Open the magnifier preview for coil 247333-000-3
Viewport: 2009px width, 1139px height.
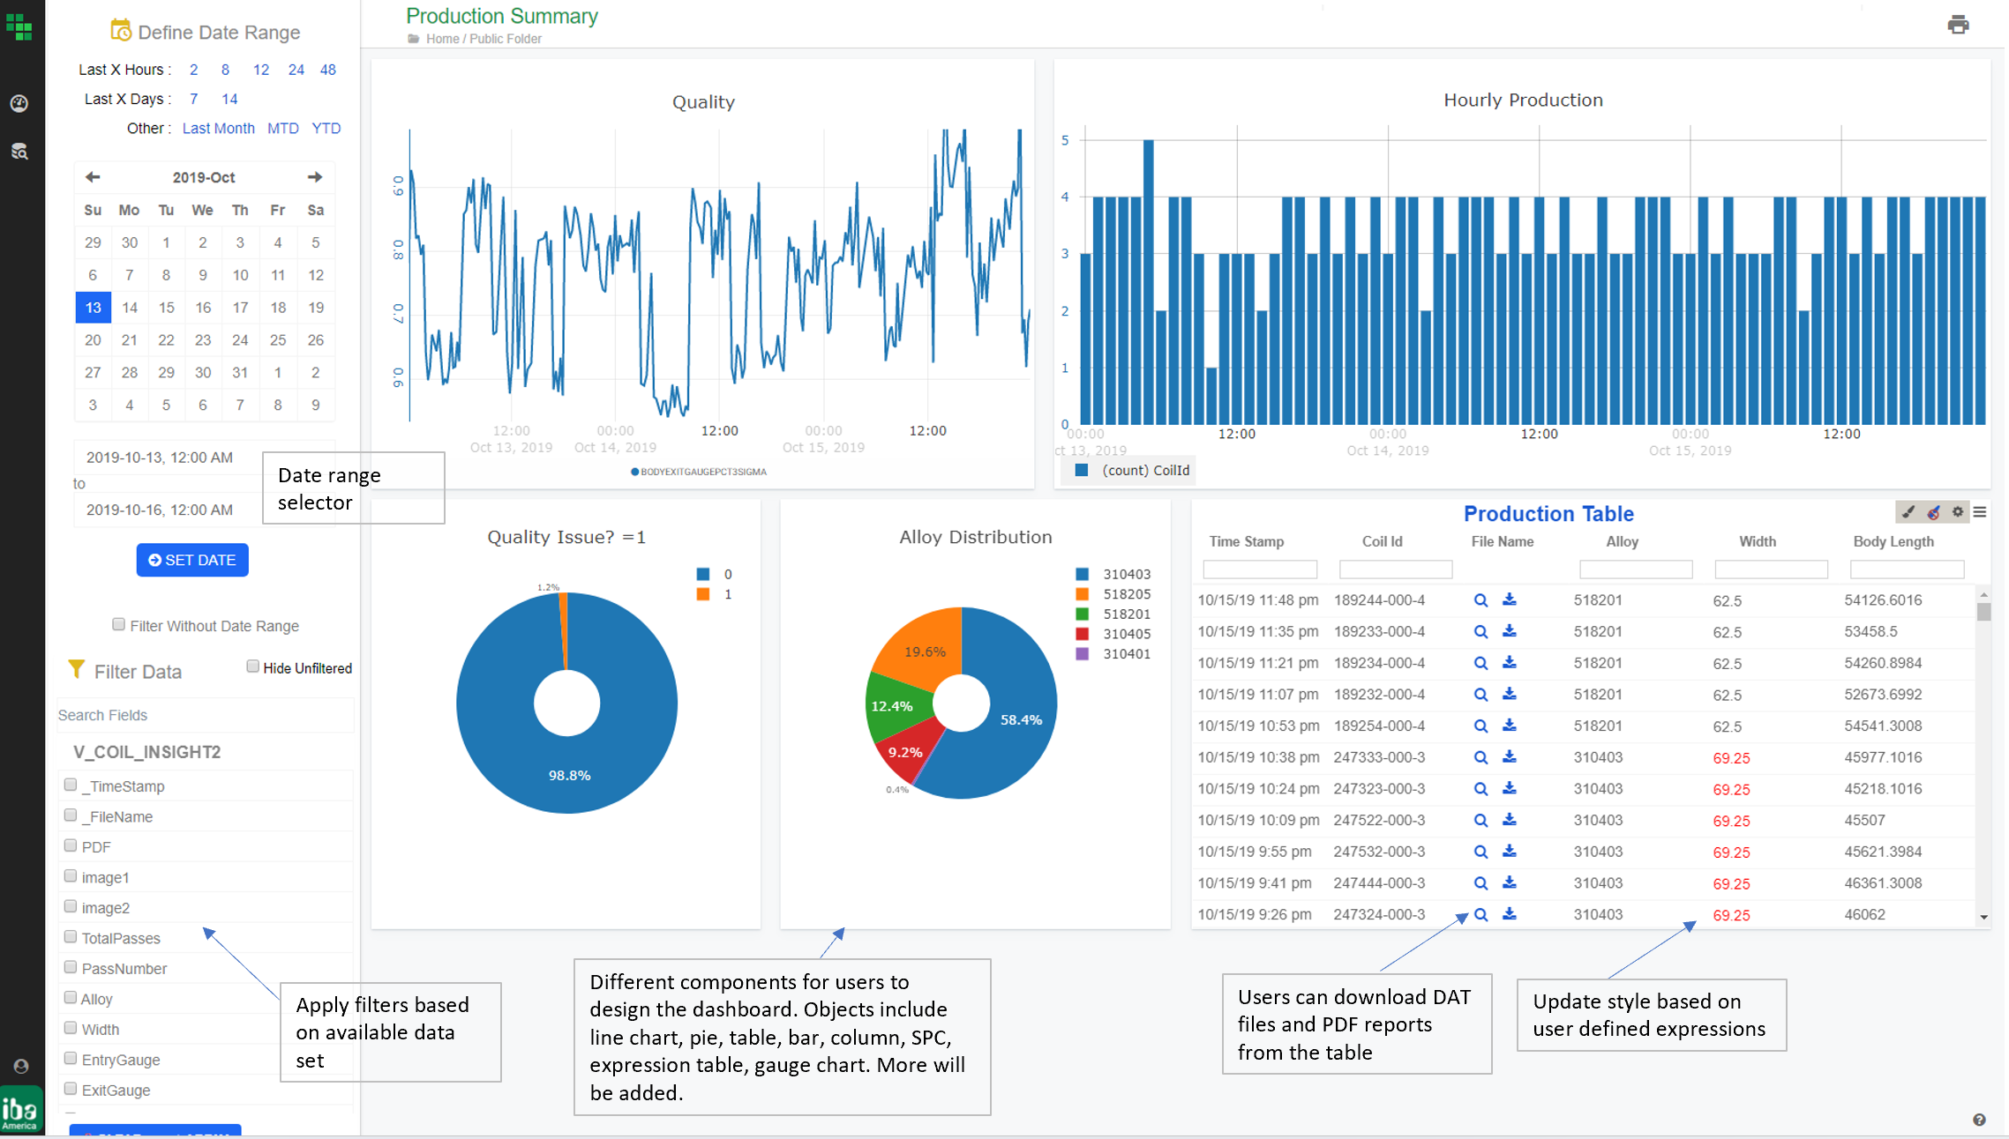(1481, 756)
